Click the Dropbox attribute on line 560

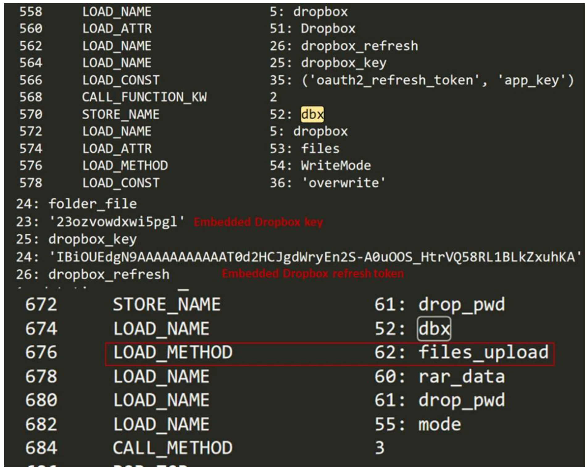click(x=328, y=29)
